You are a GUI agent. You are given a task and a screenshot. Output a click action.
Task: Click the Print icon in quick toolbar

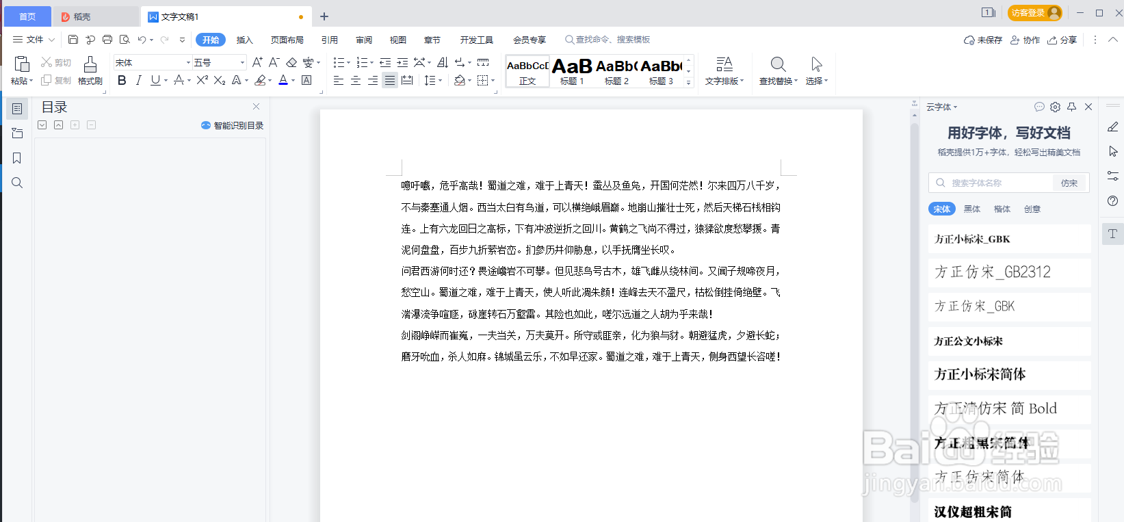click(x=107, y=40)
